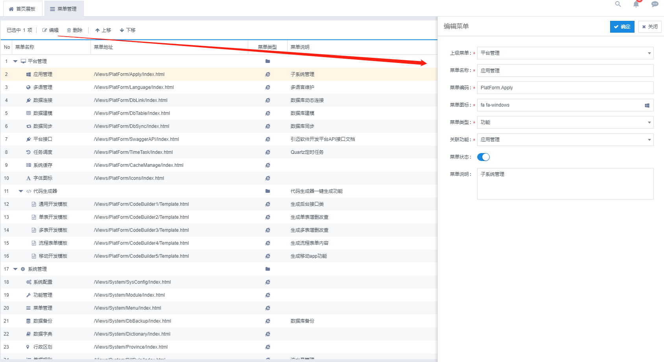This screenshot has height=362, width=664.
Task: Click the search magnifier icon in header
Action: pos(618,4)
